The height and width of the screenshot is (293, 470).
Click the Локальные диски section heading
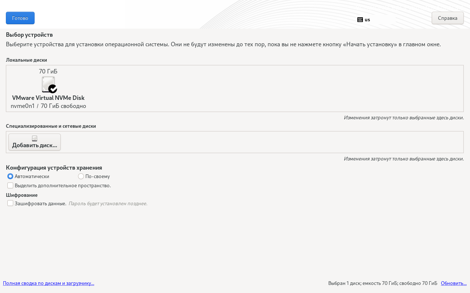pyautogui.click(x=26, y=60)
